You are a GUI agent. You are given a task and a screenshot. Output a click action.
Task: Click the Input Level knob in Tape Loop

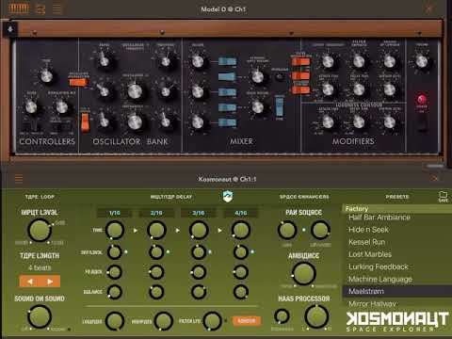coord(40,230)
